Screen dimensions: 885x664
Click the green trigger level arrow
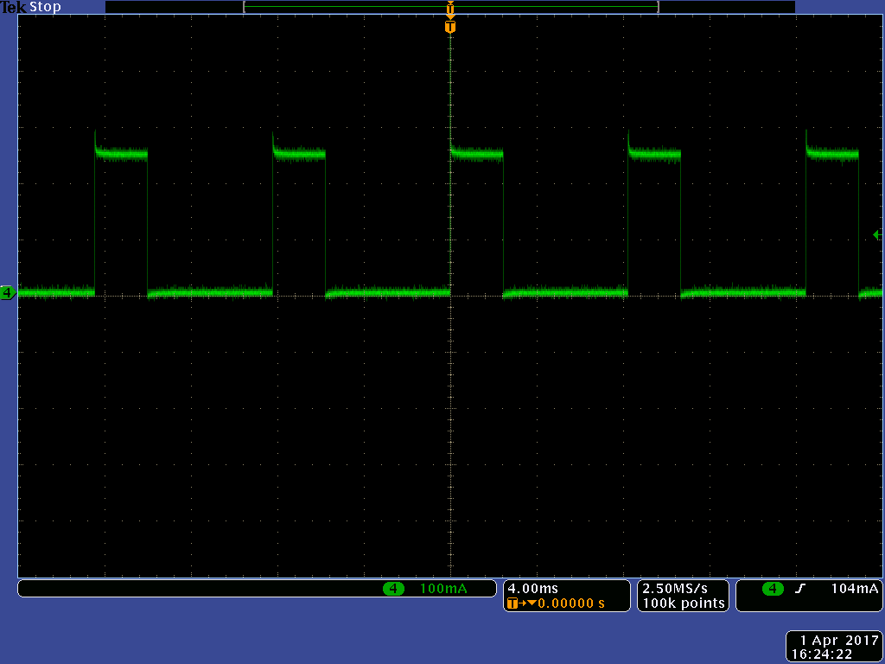[877, 234]
